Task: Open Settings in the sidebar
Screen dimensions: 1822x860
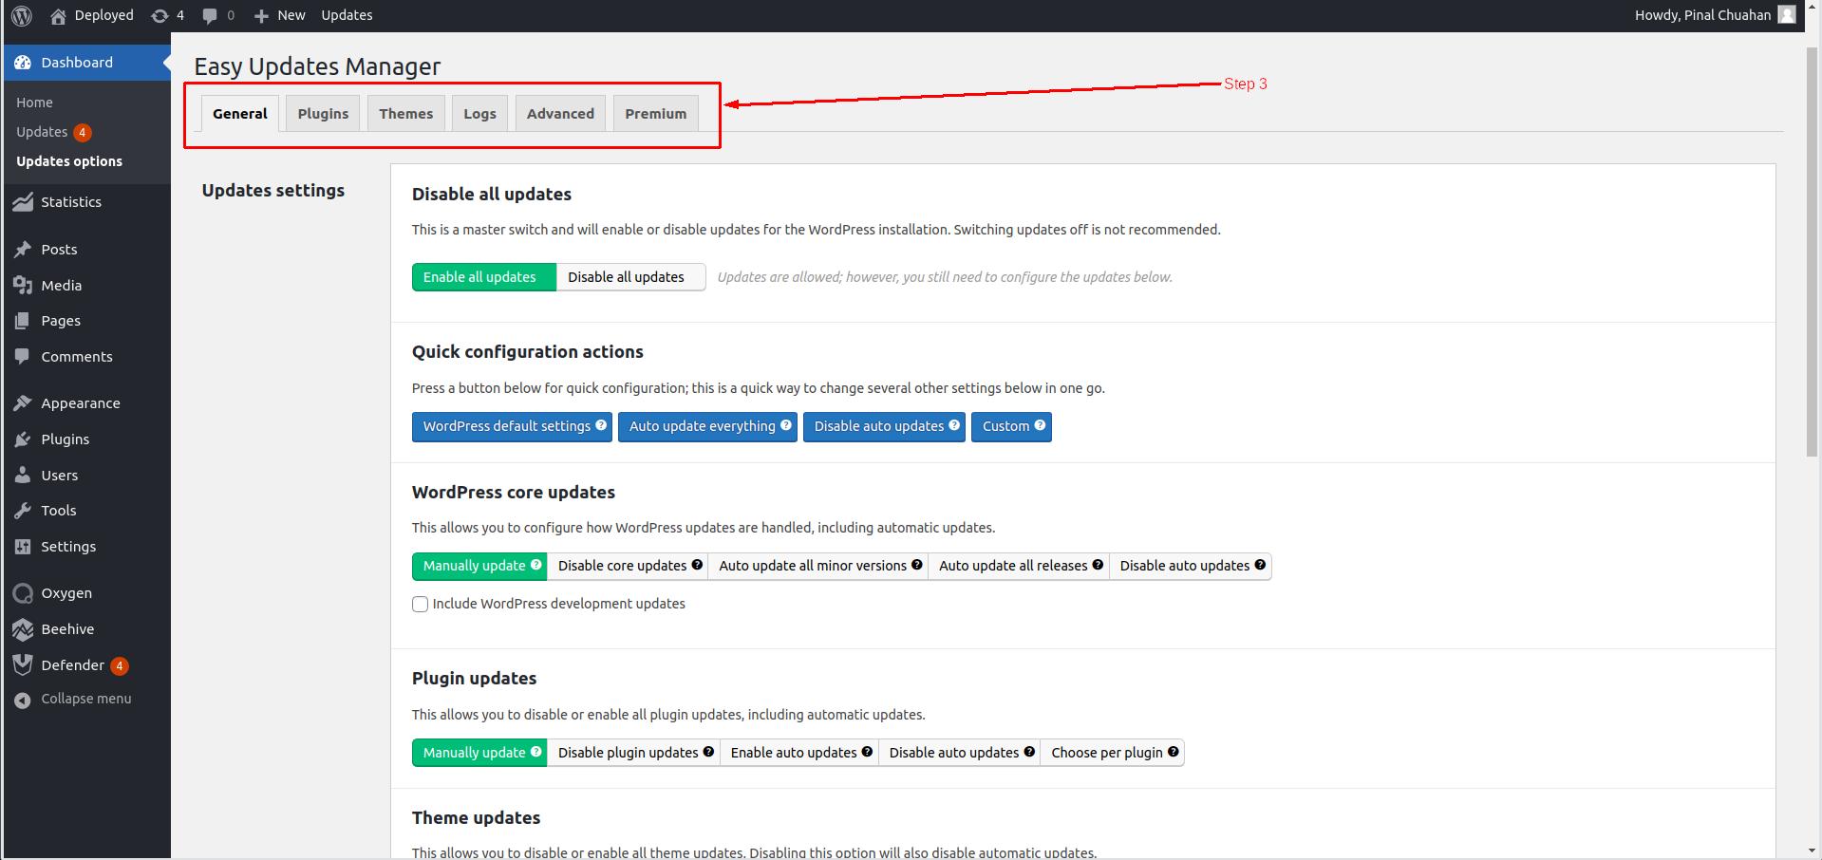Action: click(68, 547)
